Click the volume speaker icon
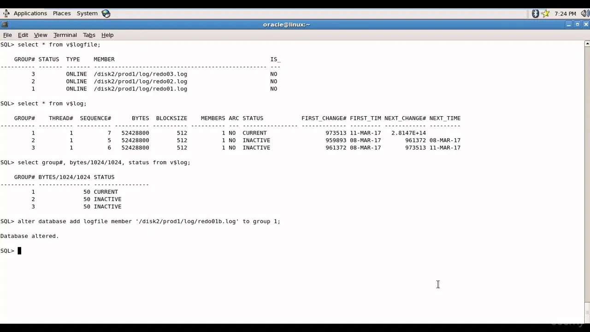Screen dimensions: 590x332 click(x=585, y=13)
